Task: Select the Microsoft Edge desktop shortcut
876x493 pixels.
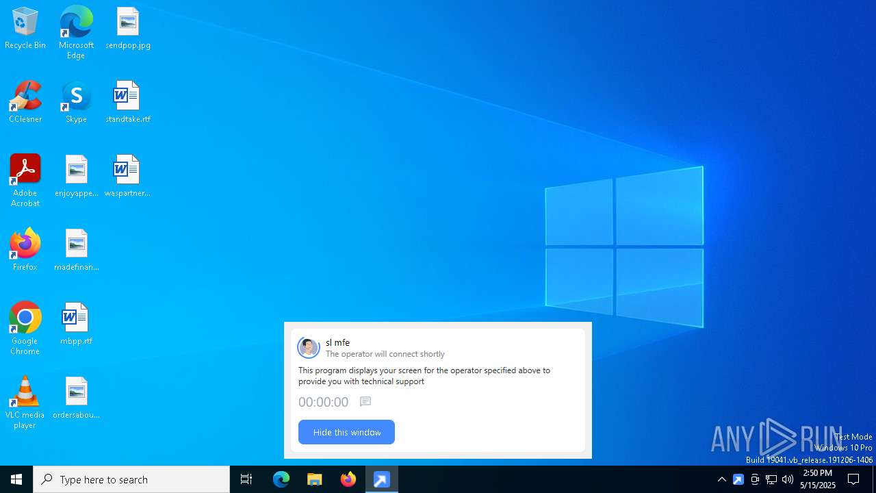Action: point(76,33)
